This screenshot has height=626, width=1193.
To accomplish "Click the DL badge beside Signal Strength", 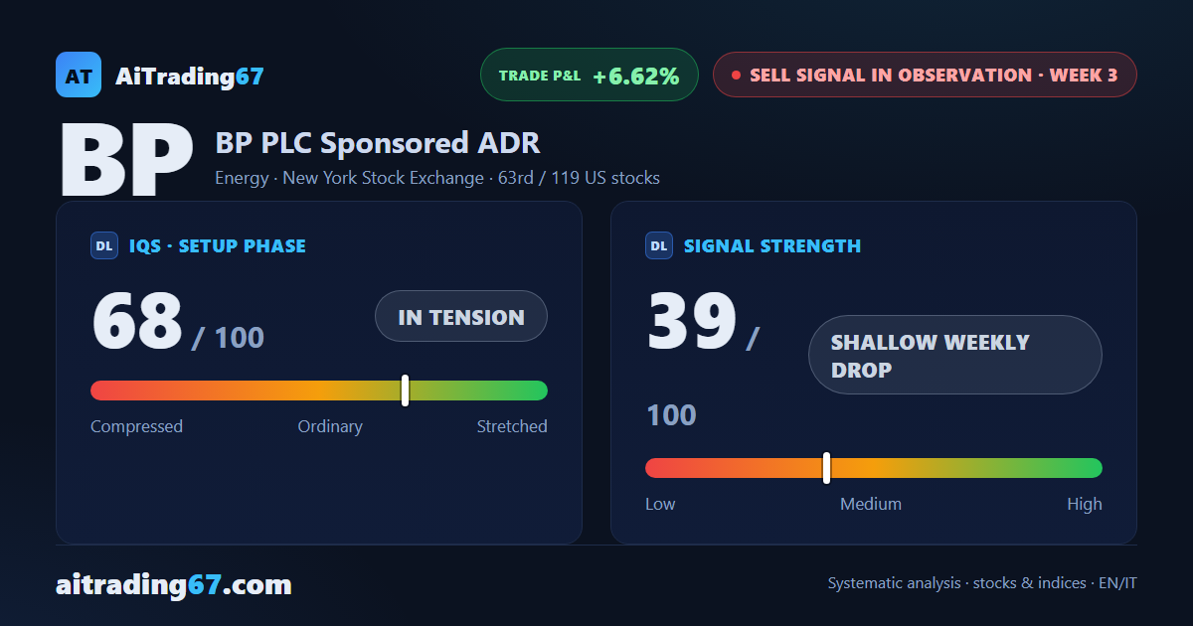I will click(659, 245).
